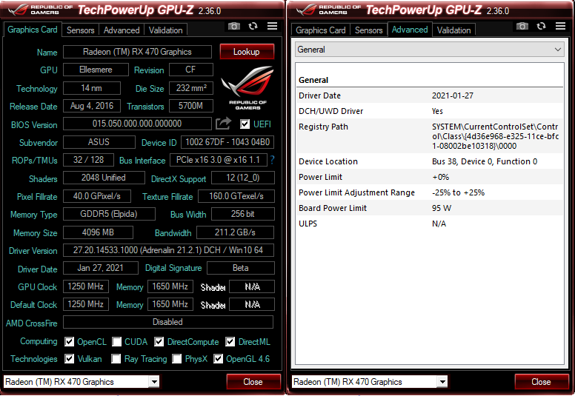The image size is (575, 396).
Task: Click GPU Clock 1250 MHz value
Action: (x=86, y=286)
